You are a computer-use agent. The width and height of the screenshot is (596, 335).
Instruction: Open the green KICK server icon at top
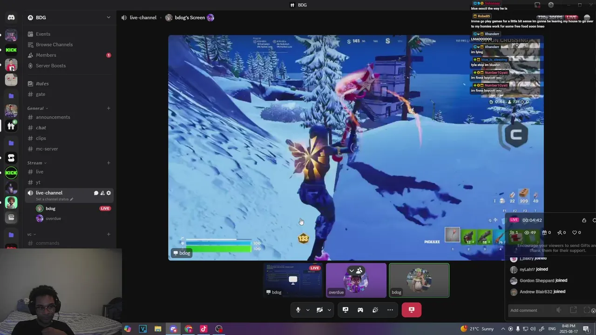[x=11, y=50]
